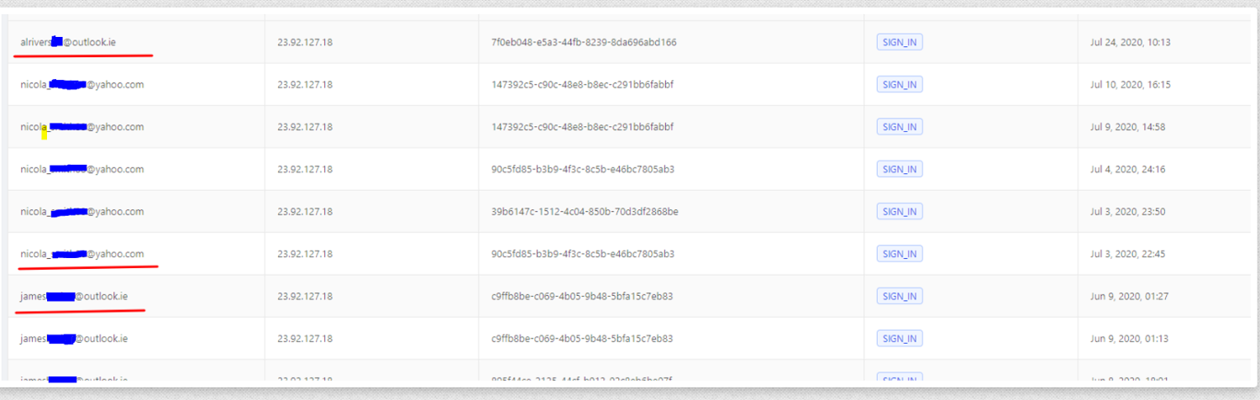Viewport: 1260px width, 400px height.
Task: Open the nicola yahoo.com email dated Jul 10
Action: (82, 84)
